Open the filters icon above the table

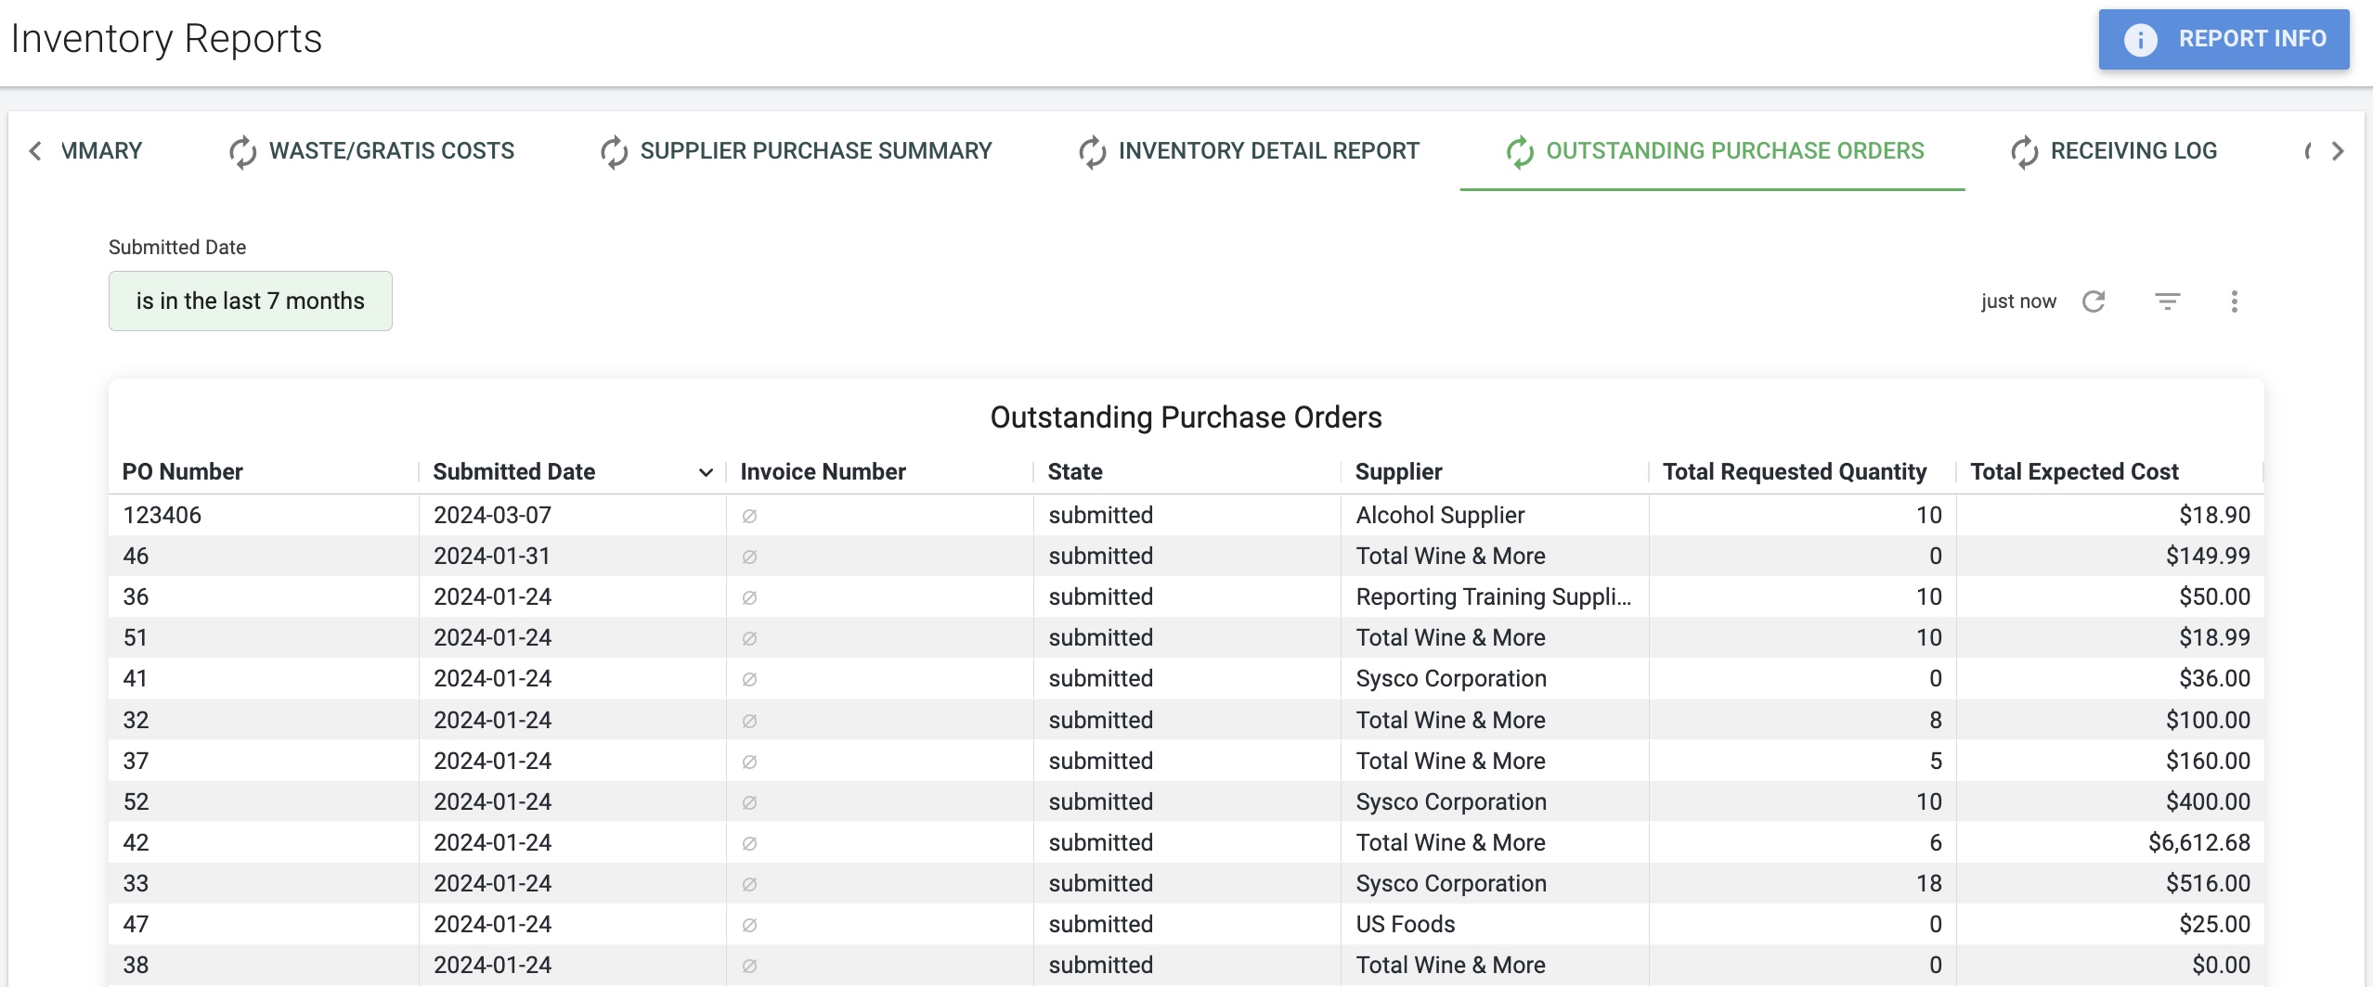coord(2169,301)
